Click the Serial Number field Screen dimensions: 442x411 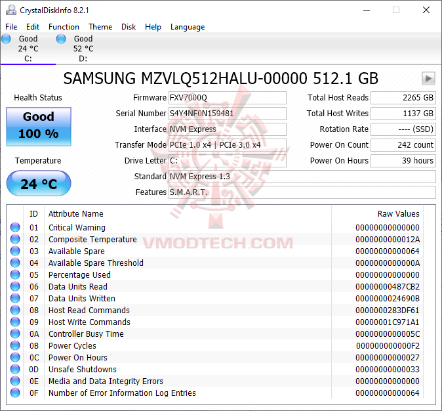pyautogui.click(x=228, y=114)
